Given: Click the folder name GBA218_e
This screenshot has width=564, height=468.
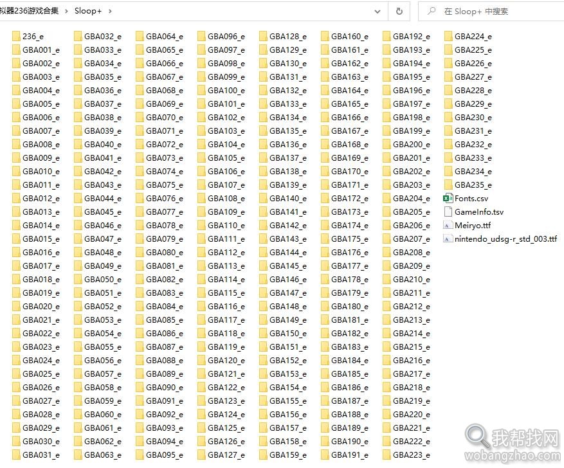Looking at the screenshot, I should (412, 388).
